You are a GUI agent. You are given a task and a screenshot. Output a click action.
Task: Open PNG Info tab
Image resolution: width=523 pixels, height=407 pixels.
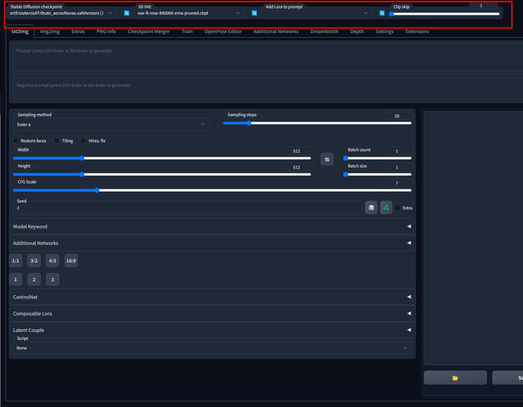click(106, 31)
